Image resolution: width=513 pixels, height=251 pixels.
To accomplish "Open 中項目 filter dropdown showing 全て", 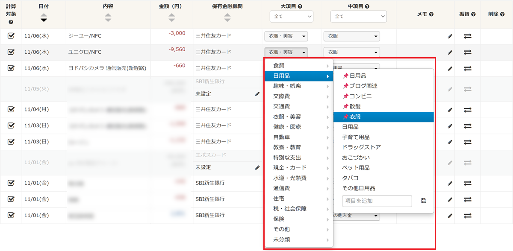I will 358,17.
